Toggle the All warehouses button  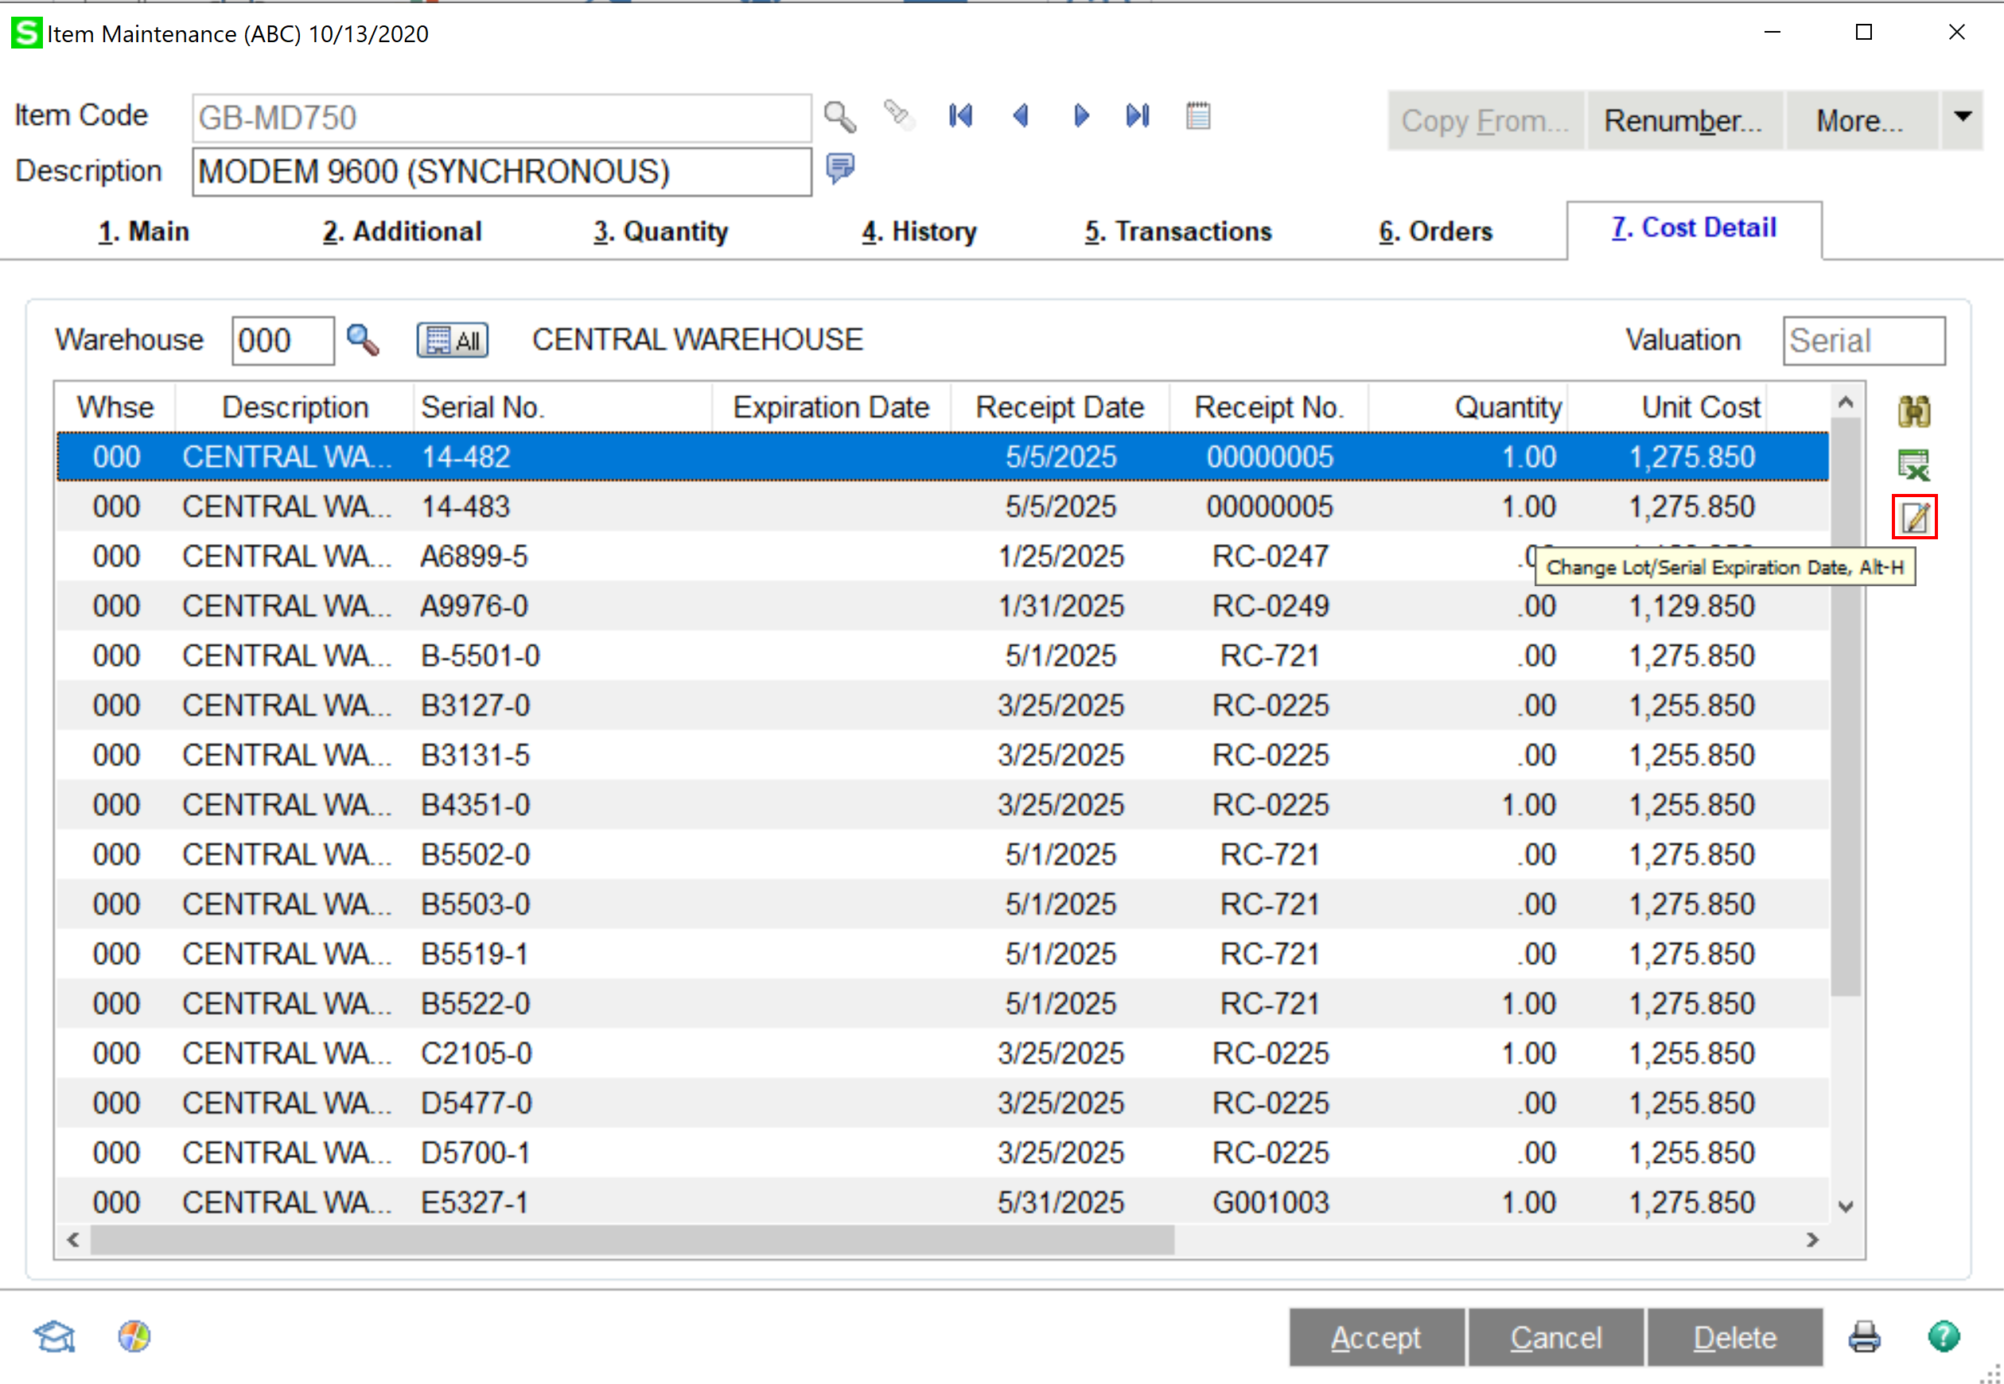click(453, 340)
